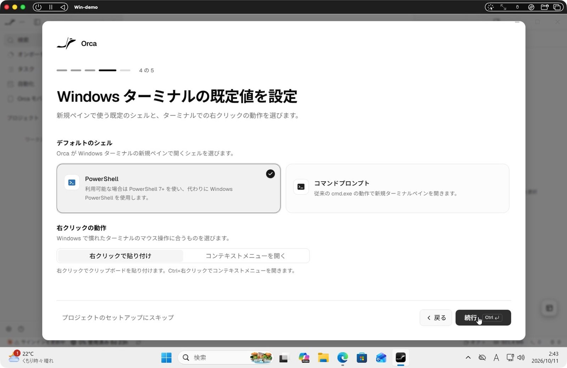Image resolution: width=567 pixels, height=368 pixels.
Task: Click the cursor capture icon in VM toolbar
Action: [x=490, y=7]
